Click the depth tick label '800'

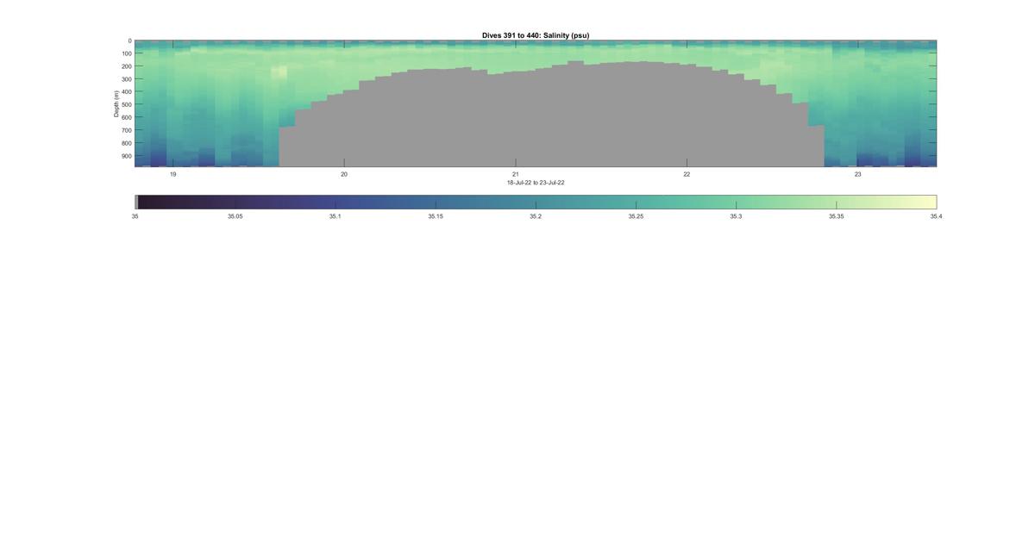[x=127, y=144]
